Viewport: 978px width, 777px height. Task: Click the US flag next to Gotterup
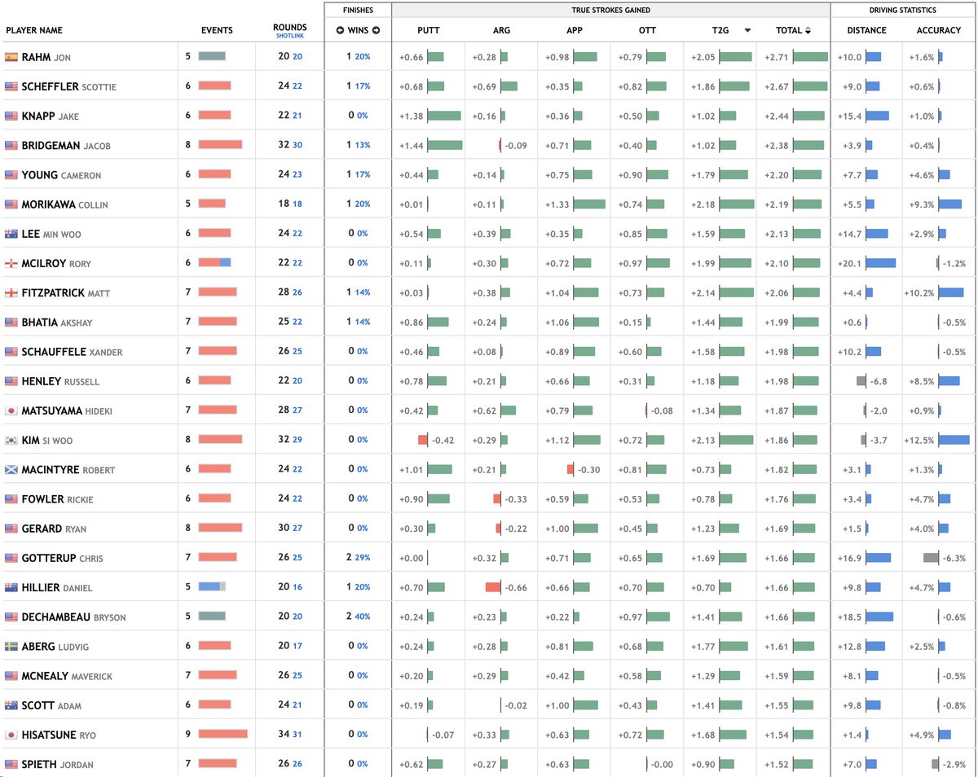point(11,558)
